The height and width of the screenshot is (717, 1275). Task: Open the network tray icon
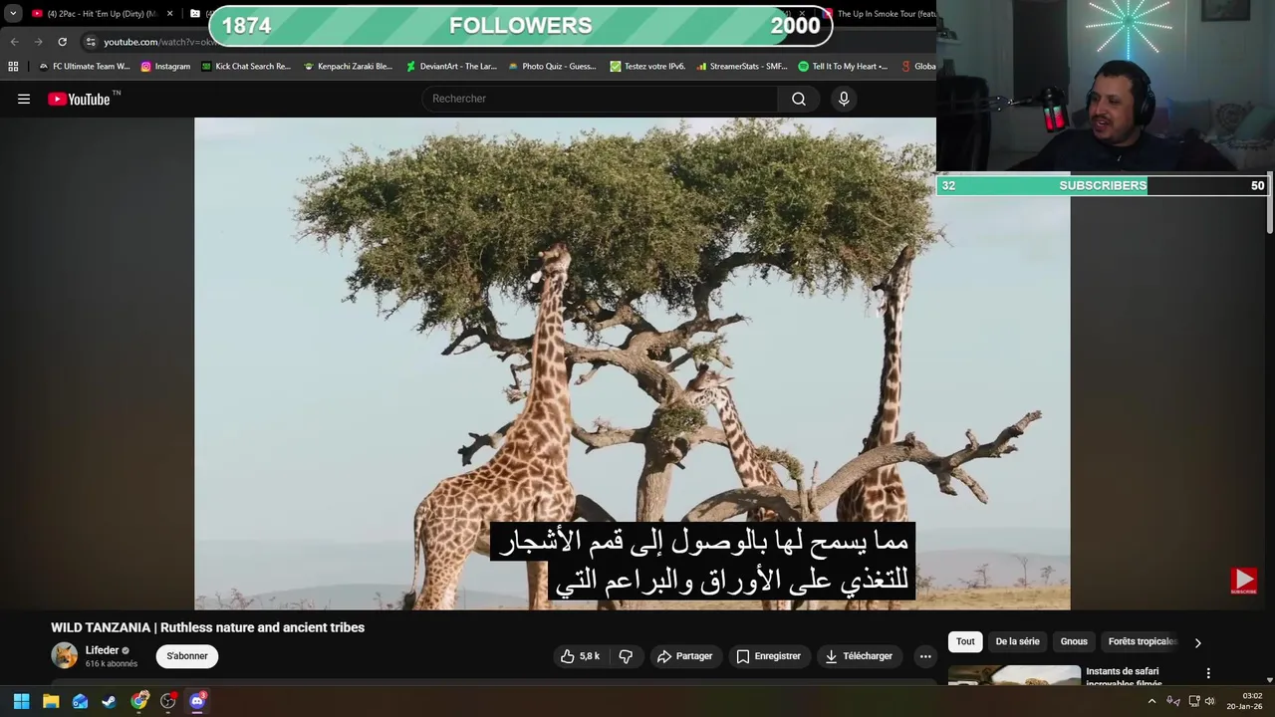[x=1194, y=701]
